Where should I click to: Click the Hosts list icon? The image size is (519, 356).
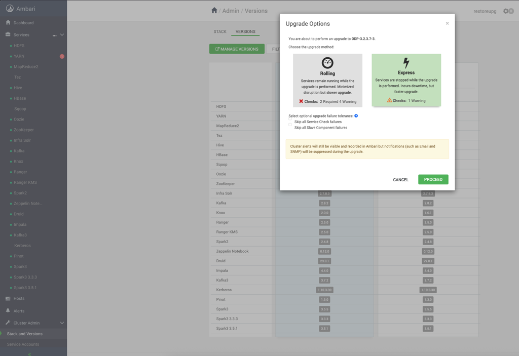[x=8, y=298]
